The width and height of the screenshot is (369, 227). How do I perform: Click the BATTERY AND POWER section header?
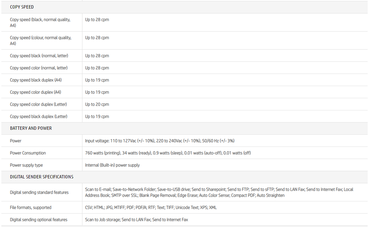click(x=31, y=128)
